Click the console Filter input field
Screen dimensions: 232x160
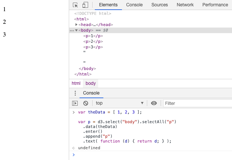(198, 103)
